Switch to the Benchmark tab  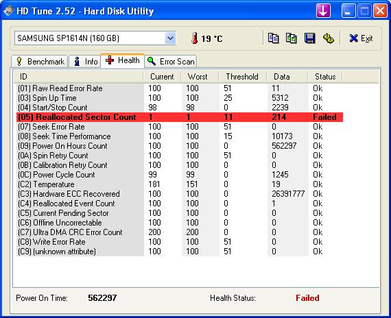click(x=40, y=61)
